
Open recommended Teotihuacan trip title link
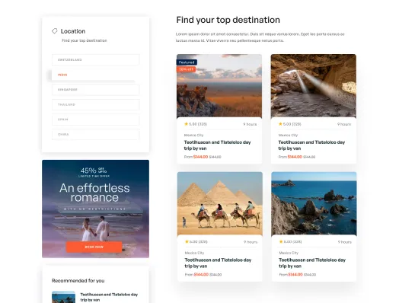[109, 297]
